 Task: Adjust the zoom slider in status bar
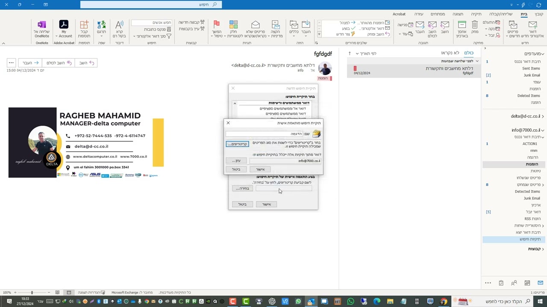click(32, 293)
